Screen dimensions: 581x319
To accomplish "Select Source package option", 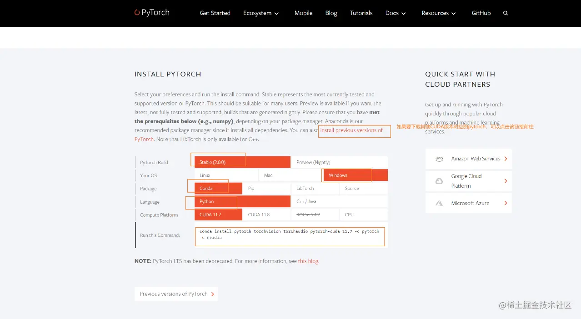I will (x=363, y=189).
